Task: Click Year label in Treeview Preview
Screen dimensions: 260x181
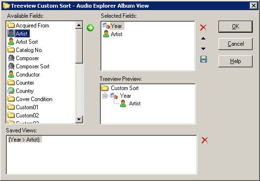Action: (x=125, y=96)
